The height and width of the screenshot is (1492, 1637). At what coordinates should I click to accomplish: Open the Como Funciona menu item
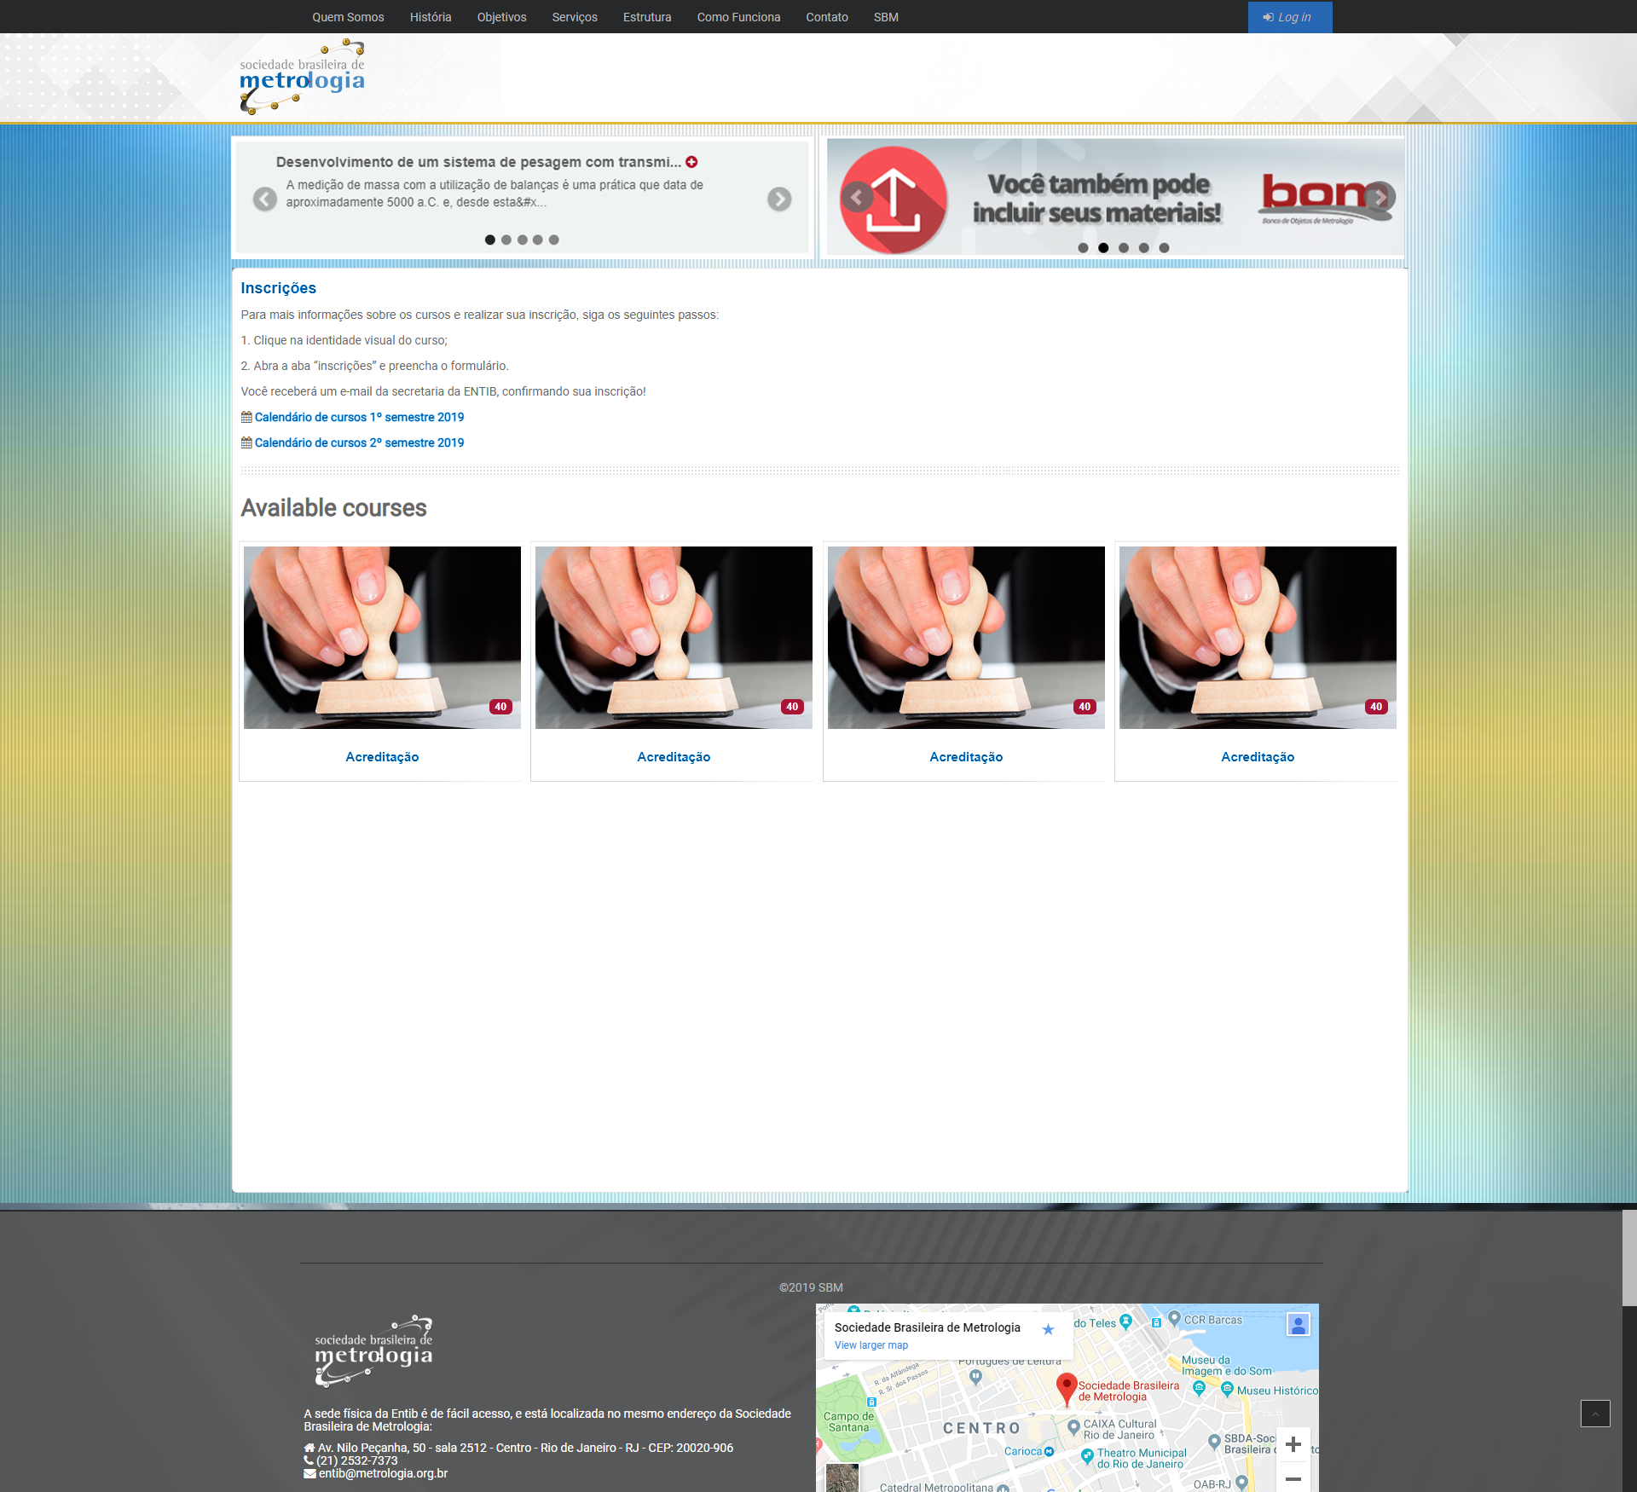coord(738,17)
